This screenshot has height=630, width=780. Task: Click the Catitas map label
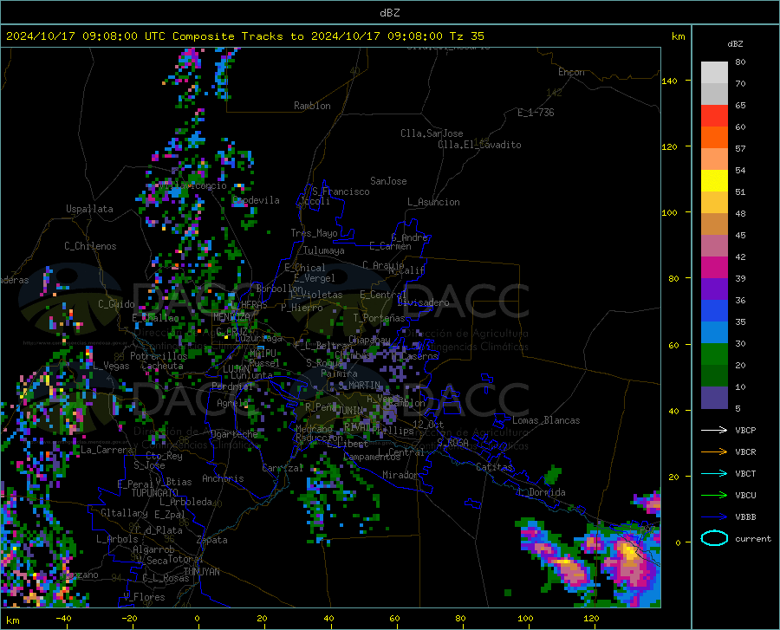pos(494,467)
